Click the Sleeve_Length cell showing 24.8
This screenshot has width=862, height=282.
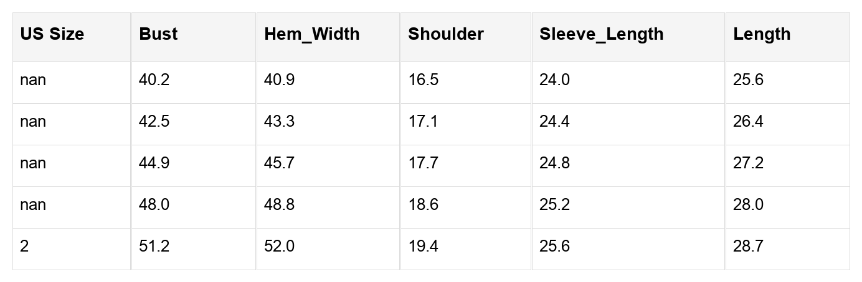tap(554, 163)
